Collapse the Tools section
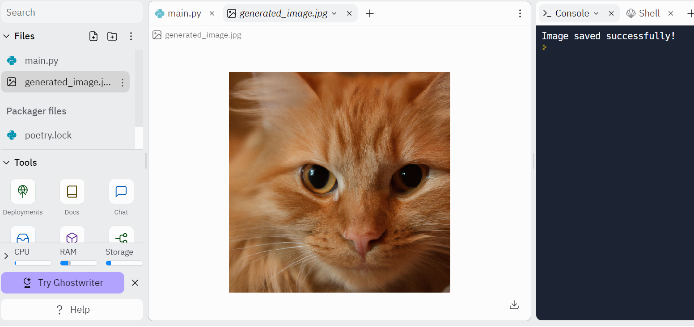This screenshot has height=327, width=694. click(6, 163)
